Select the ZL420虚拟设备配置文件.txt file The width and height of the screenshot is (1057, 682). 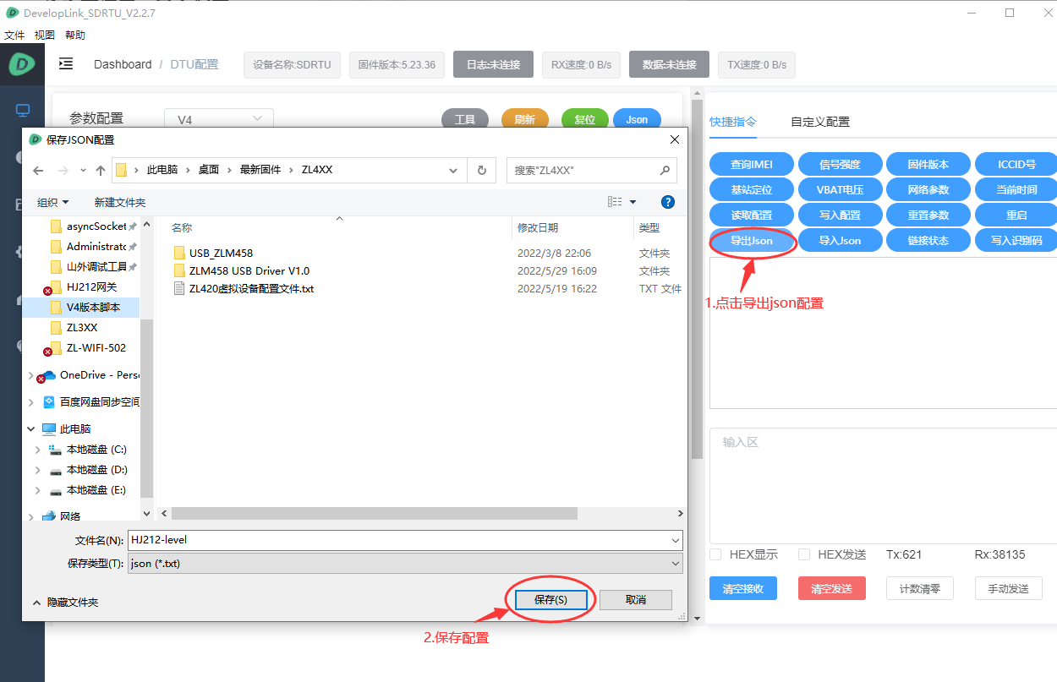point(244,288)
